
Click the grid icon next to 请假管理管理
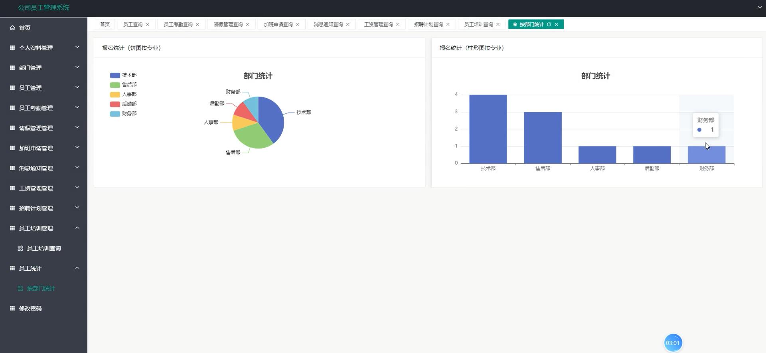coord(12,128)
